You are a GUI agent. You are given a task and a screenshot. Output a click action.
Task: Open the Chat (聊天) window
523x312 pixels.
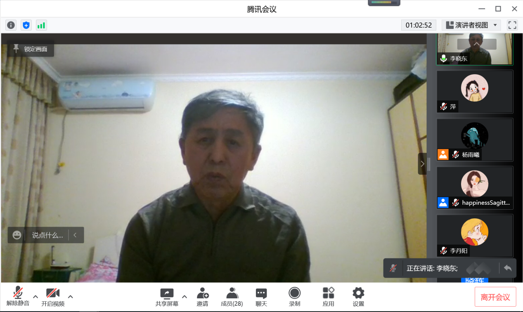(261, 297)
